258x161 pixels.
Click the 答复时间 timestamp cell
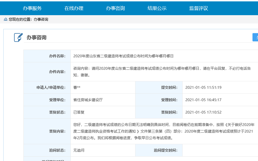coord(204,112)
